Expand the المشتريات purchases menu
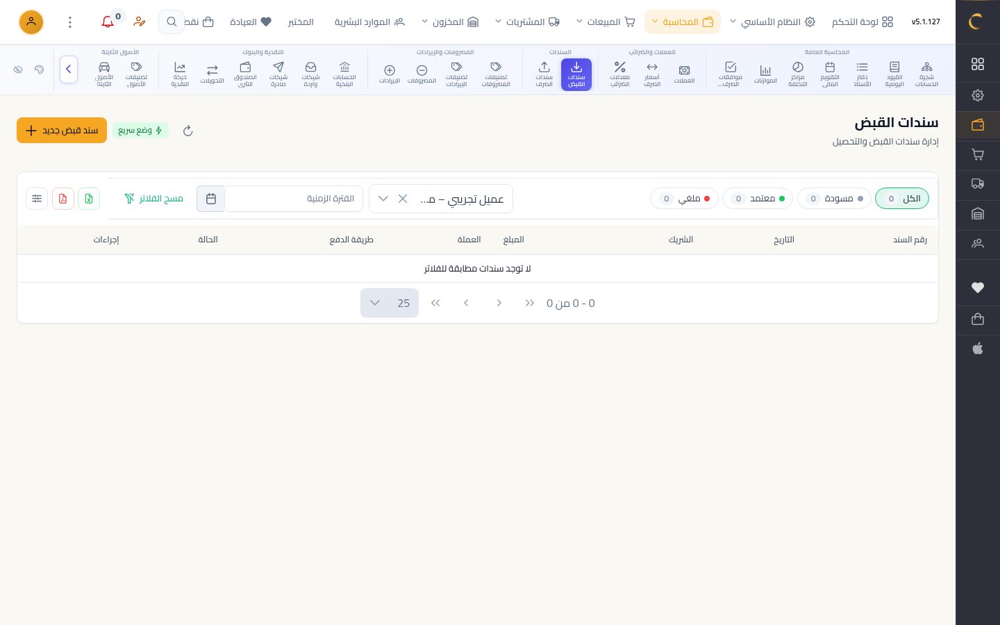The height and width of the screenshot is (625, 1000). pyautogui.click(x=527, y=22)
